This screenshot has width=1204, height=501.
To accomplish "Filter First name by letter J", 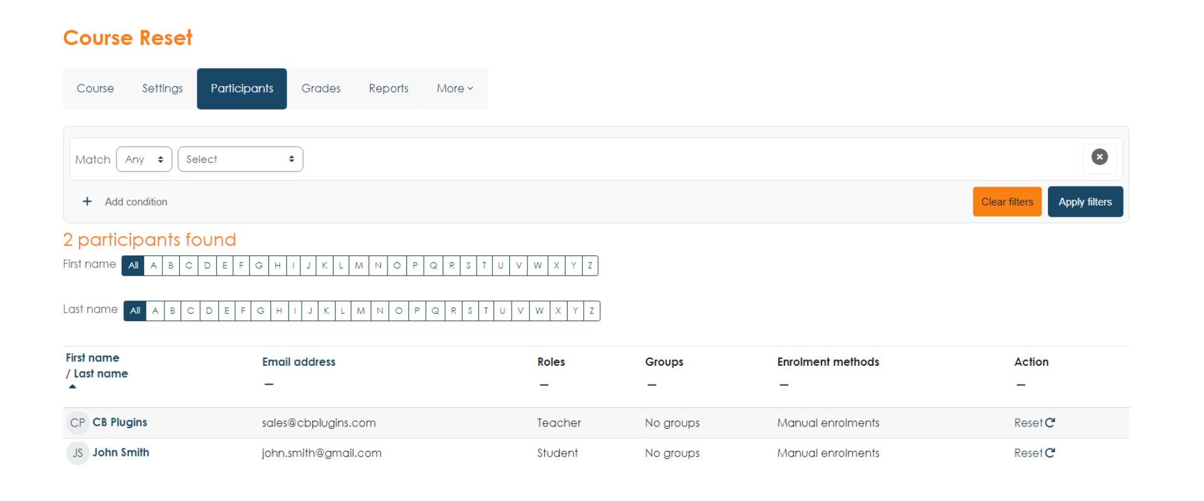I will point(308,266).
